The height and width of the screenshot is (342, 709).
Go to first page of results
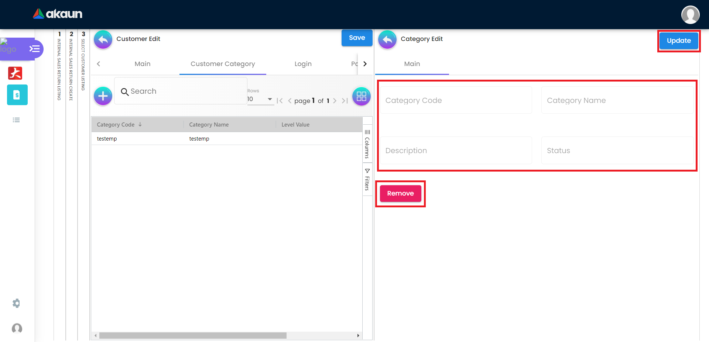(280, 101)
